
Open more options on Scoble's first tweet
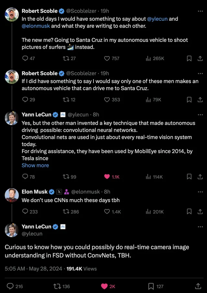pyautogui.click(x=200, y=11)
